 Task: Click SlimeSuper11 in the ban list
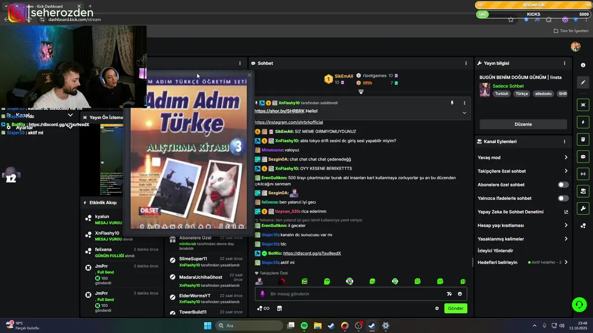[x=193, y=259]
